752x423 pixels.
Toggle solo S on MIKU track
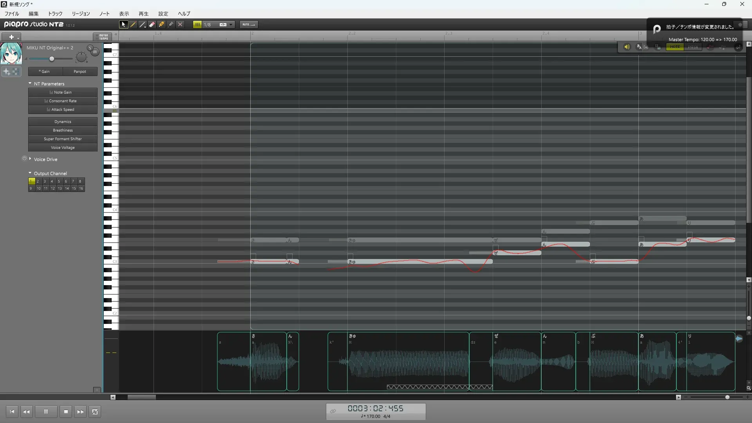[90, 48]
